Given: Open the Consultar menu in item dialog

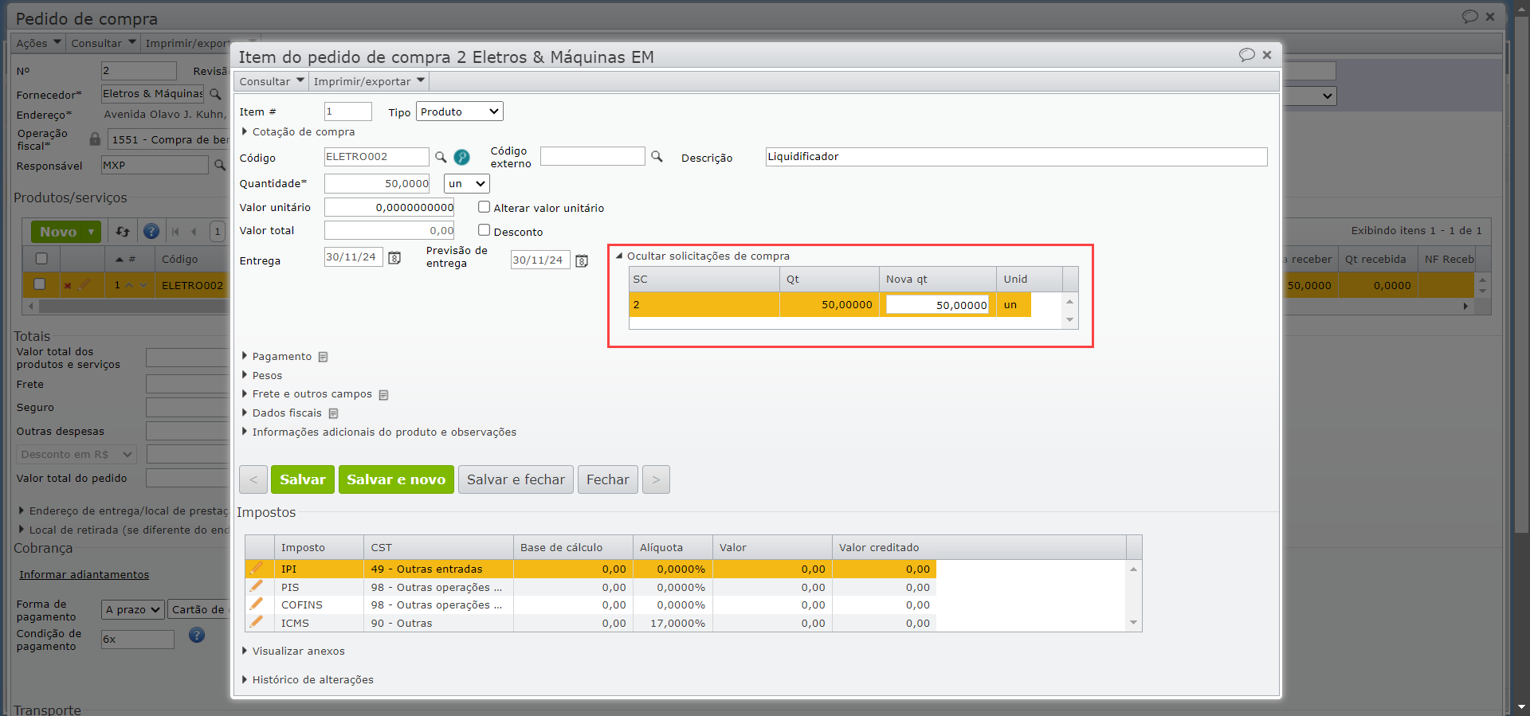Looking at the screenshot, I should tap(271, 81).
